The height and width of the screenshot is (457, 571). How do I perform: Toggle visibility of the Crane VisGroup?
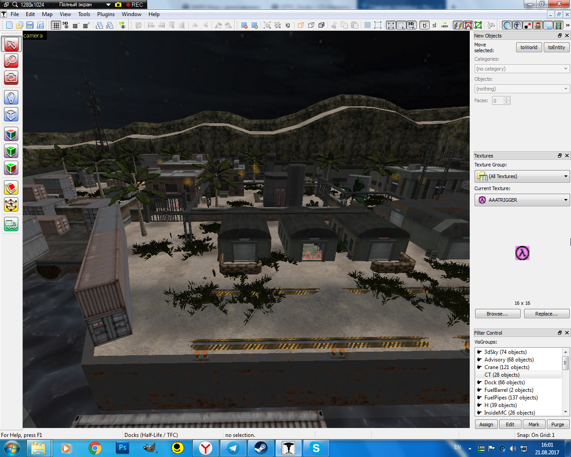click(x=480, y=367)
